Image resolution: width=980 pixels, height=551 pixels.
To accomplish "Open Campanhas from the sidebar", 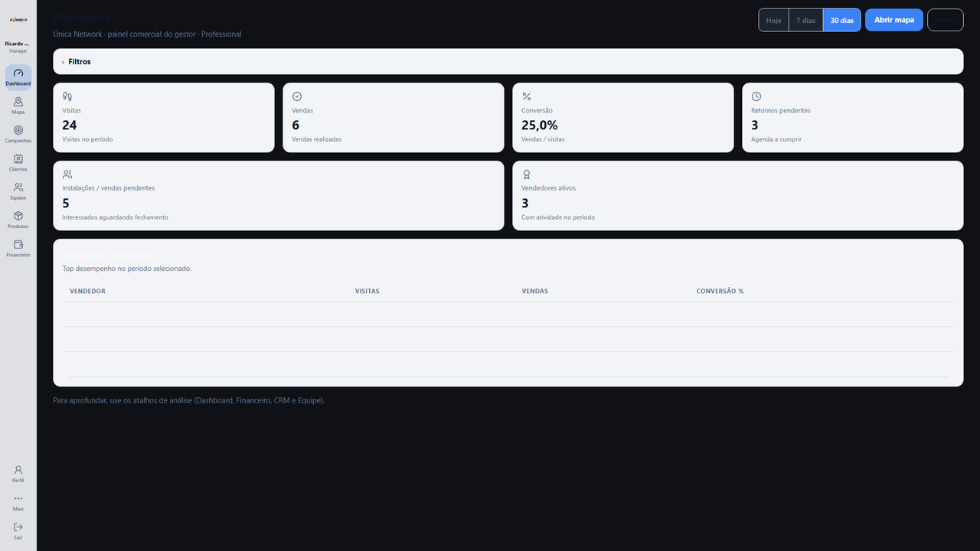I will pyautogui.click(x=18, y=135).
